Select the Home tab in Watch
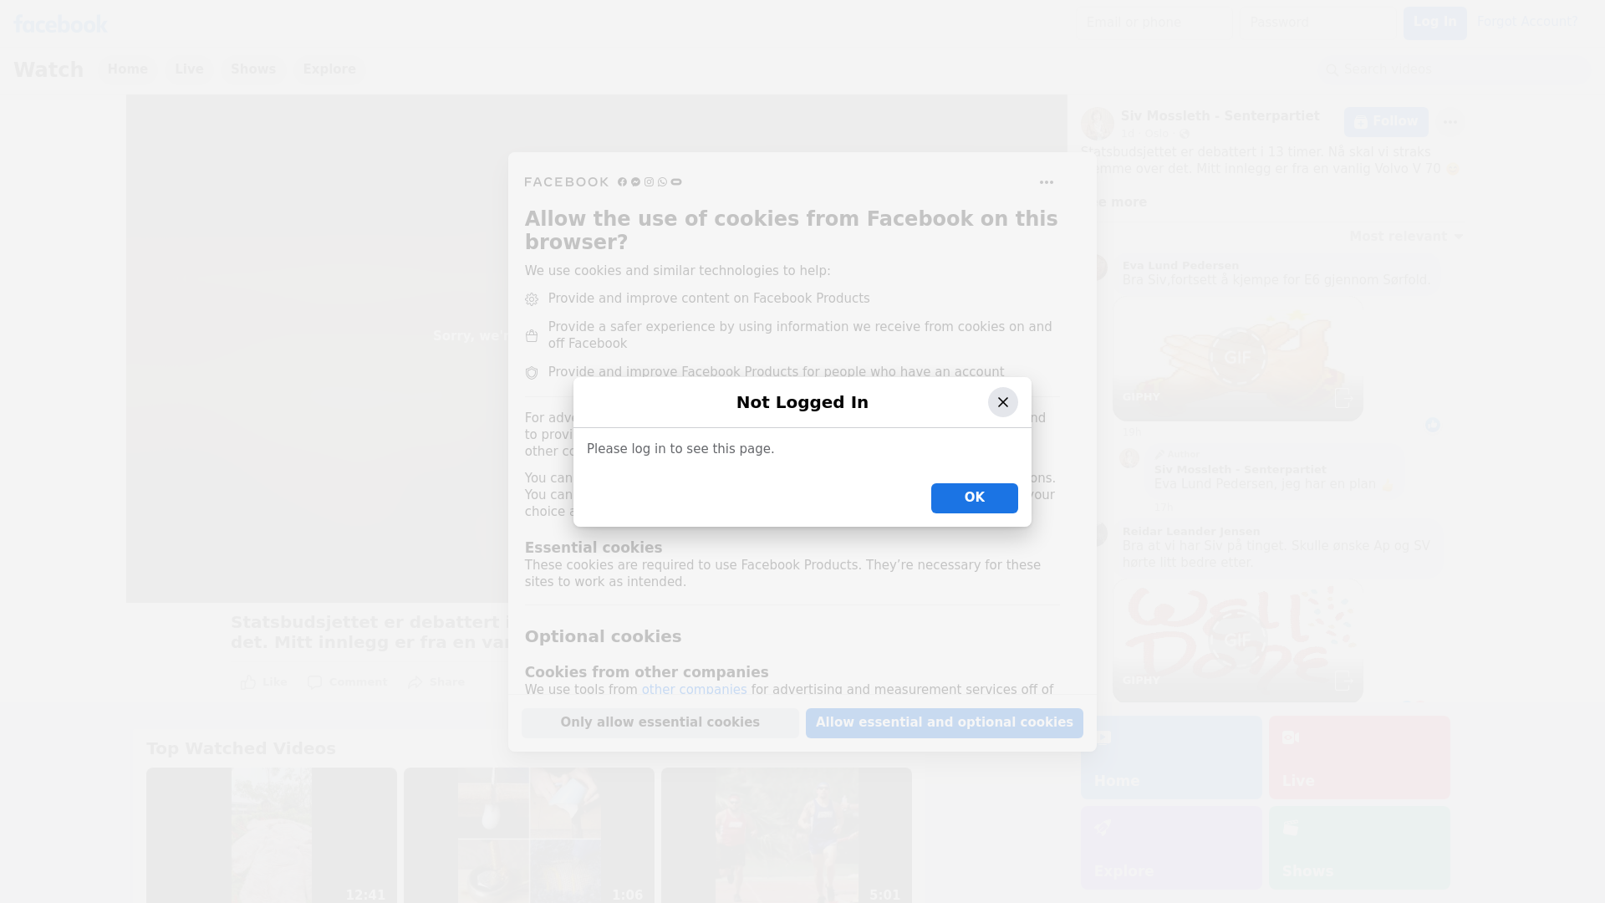 (x=127, y=69)
